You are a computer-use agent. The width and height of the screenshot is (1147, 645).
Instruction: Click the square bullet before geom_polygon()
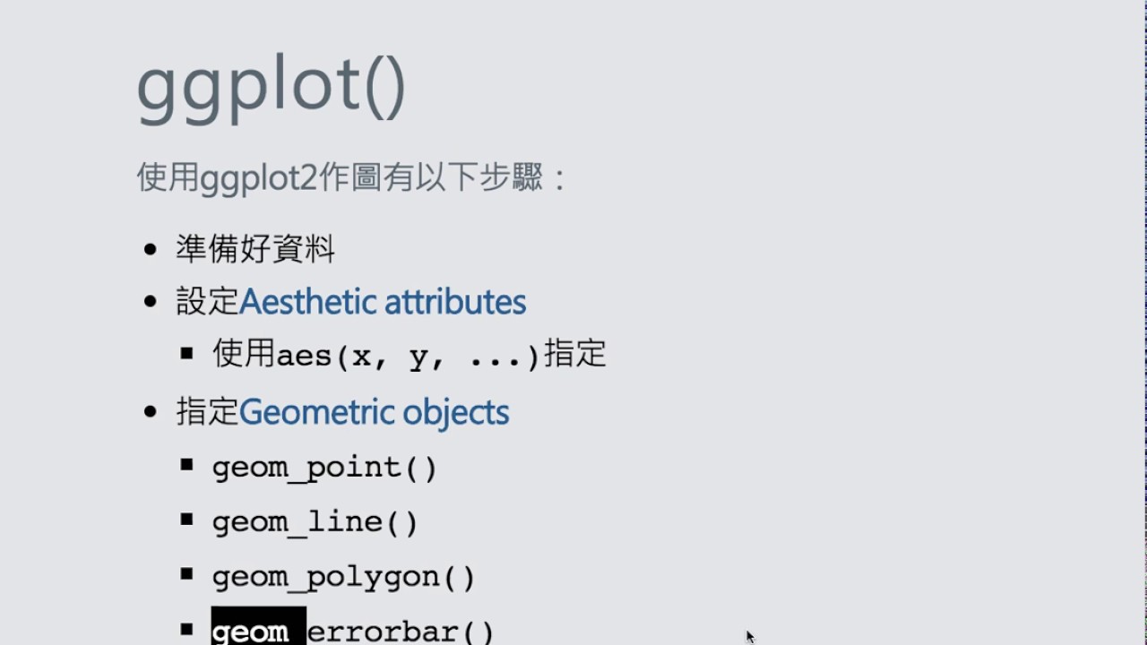(x=186, y=574)
